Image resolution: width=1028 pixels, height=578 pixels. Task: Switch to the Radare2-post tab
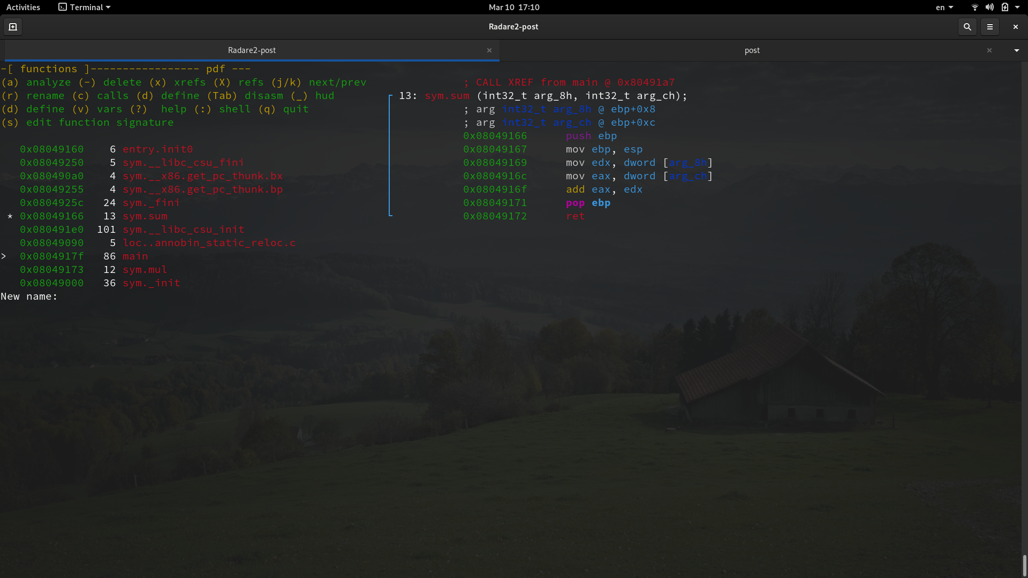(x=252, y=50)
